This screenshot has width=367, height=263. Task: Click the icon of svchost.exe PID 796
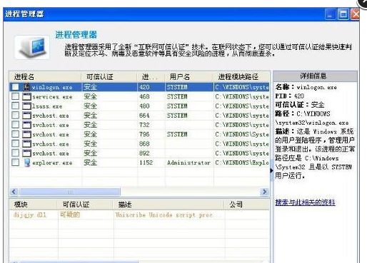(26, 134)
